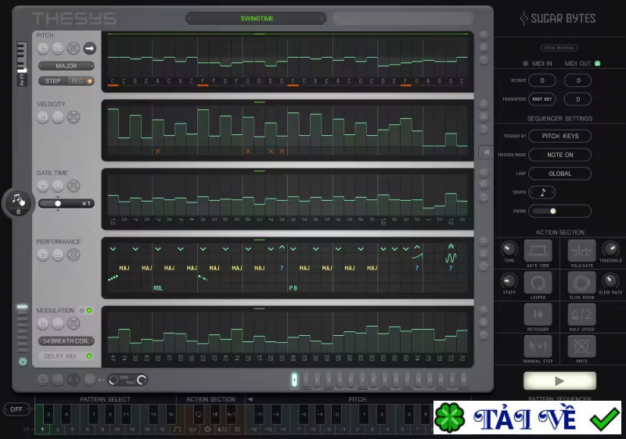Image resolution: width=626 pixels, height=439 pixels.
Task: Click the white arrow play-direction button in Pitch
Action: pos(90,48)
